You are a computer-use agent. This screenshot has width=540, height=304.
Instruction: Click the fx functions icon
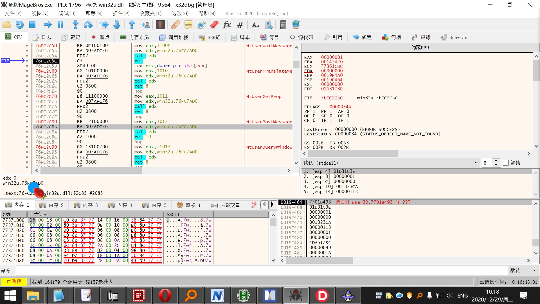pyautogui.click(x=227, y=25)
